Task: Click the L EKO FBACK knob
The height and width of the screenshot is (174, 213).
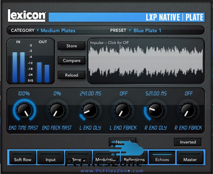Action: (x=122, y=111)
